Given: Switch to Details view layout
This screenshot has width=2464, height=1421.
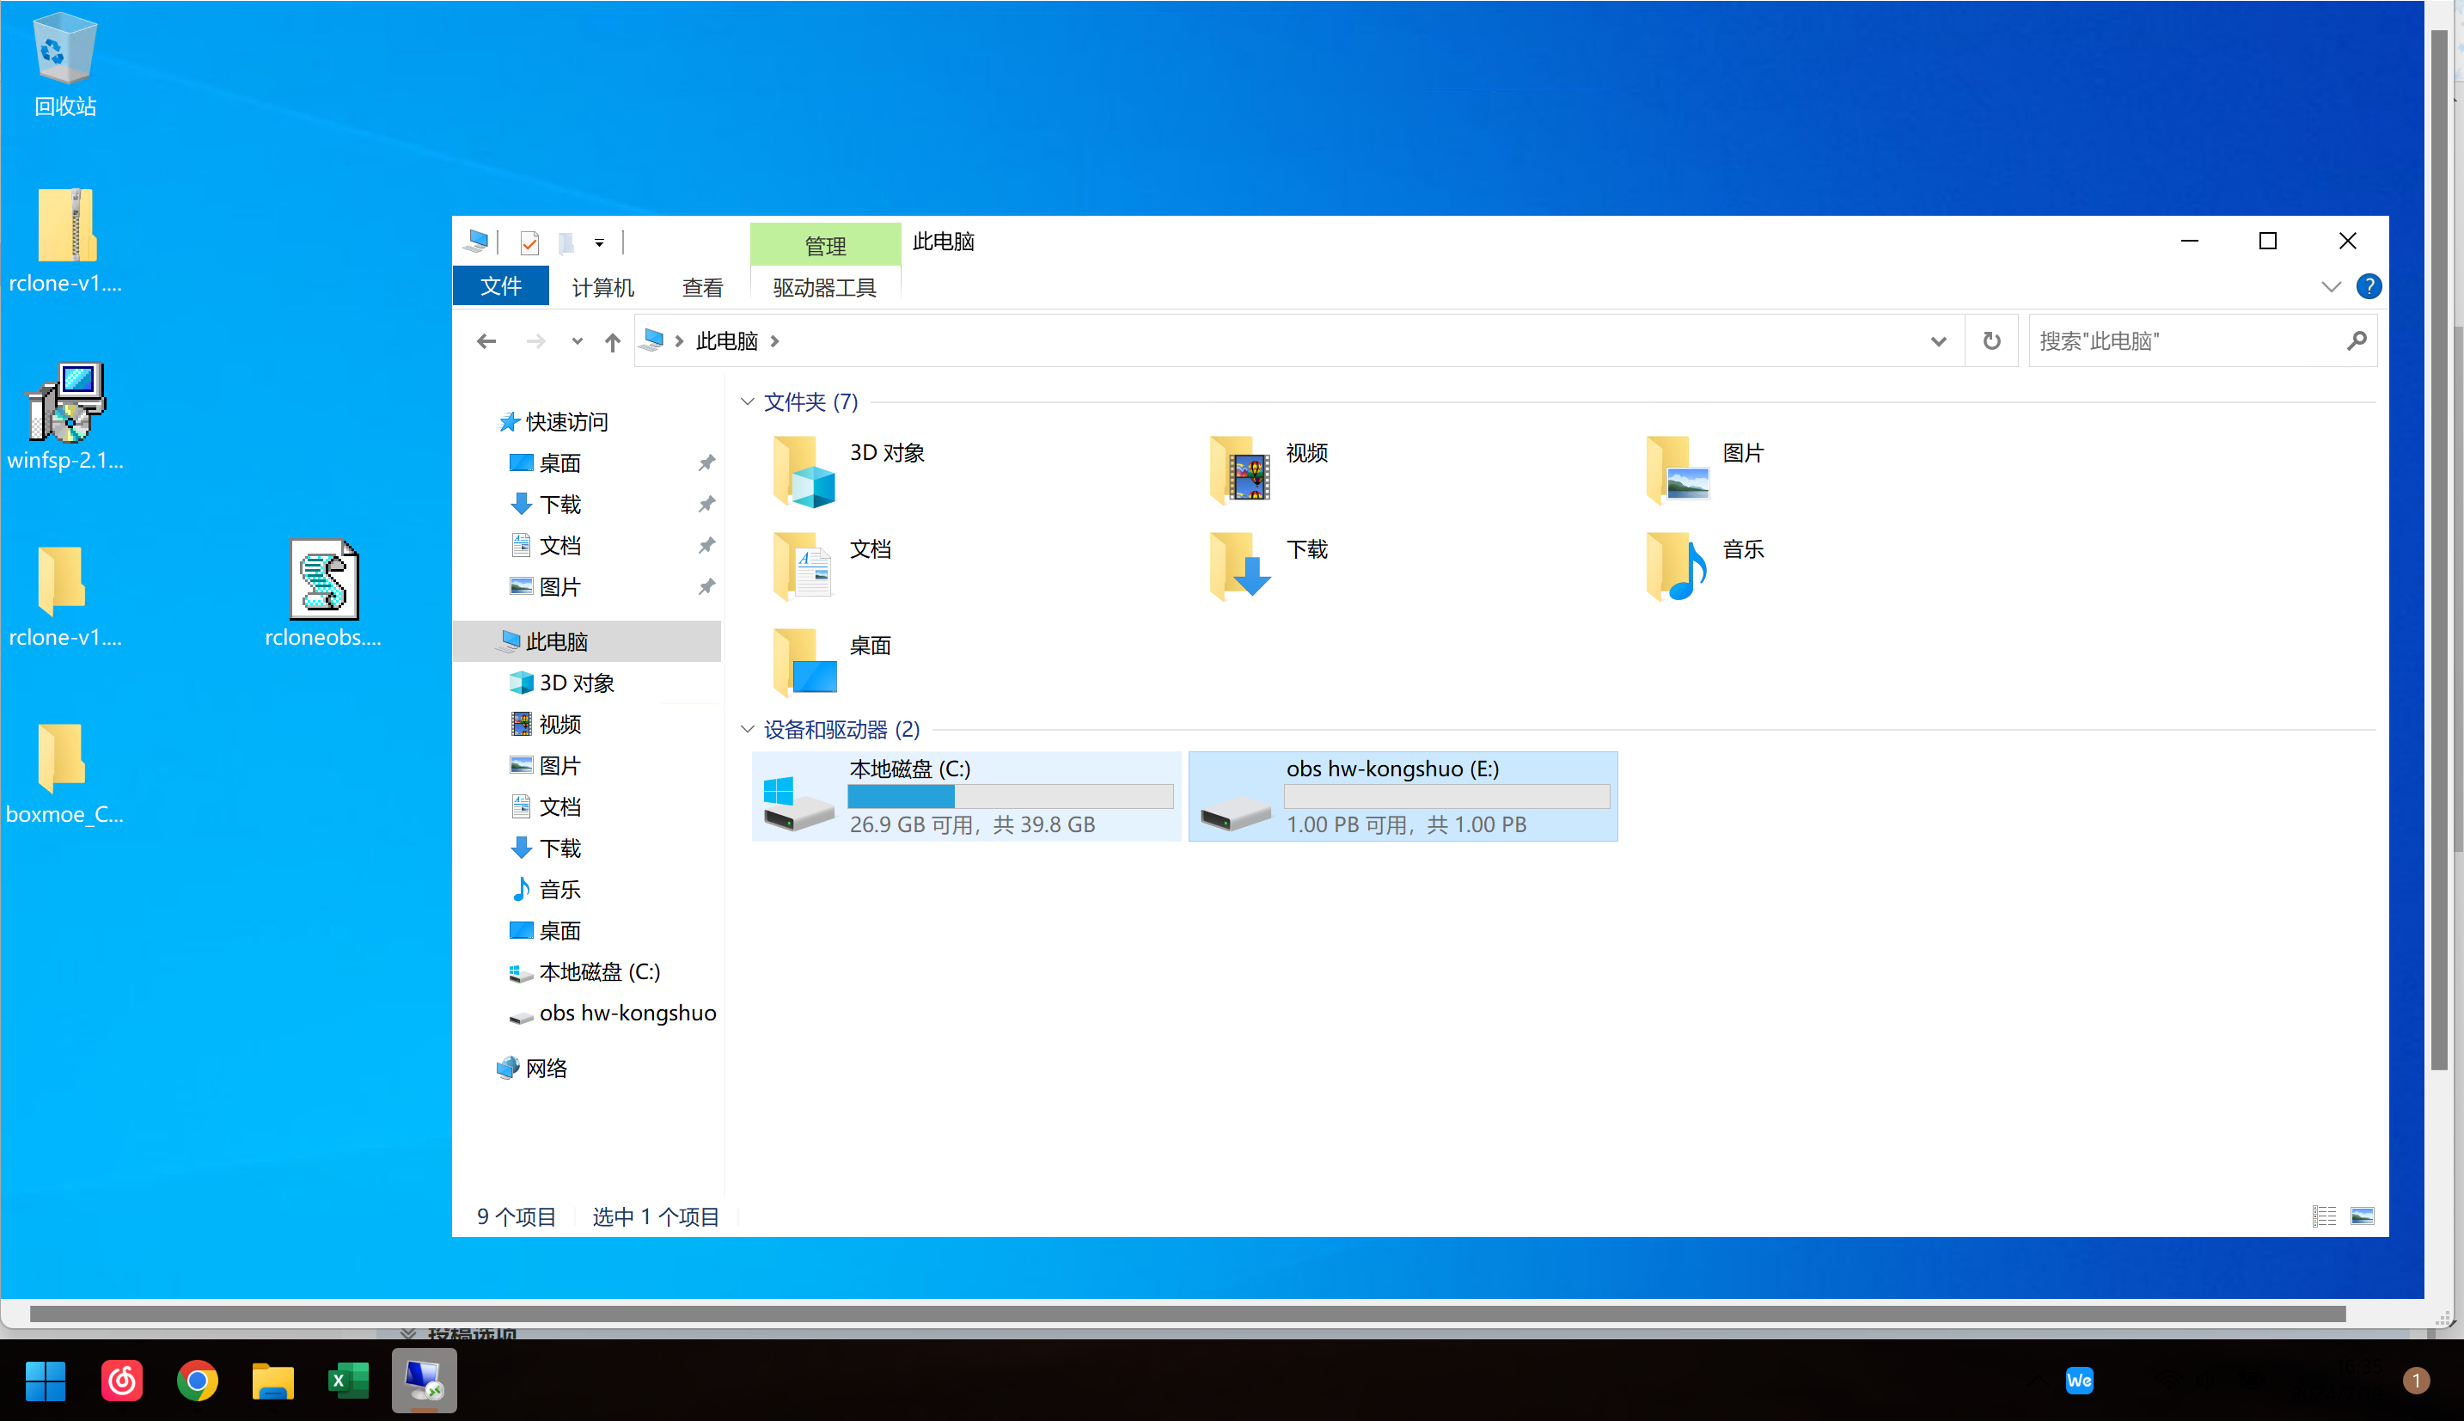Looking at the screenshot, I should (x=2324, y=1216).
